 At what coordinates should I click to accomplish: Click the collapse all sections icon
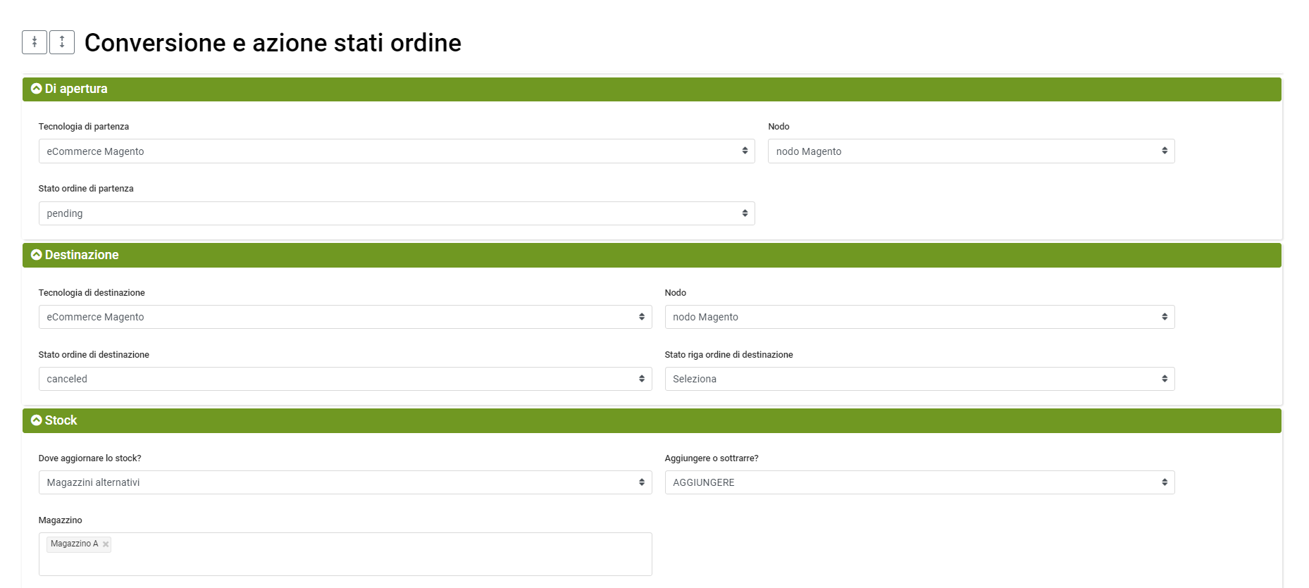(35, 42)
